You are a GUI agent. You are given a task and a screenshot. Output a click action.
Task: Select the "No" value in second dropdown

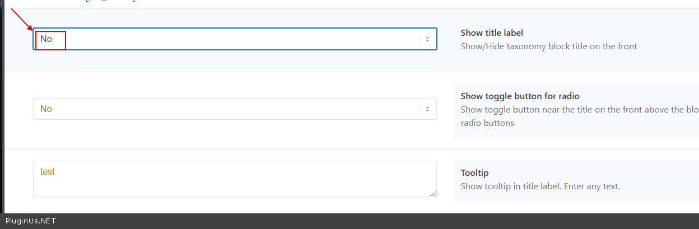(x=46, y=109)
